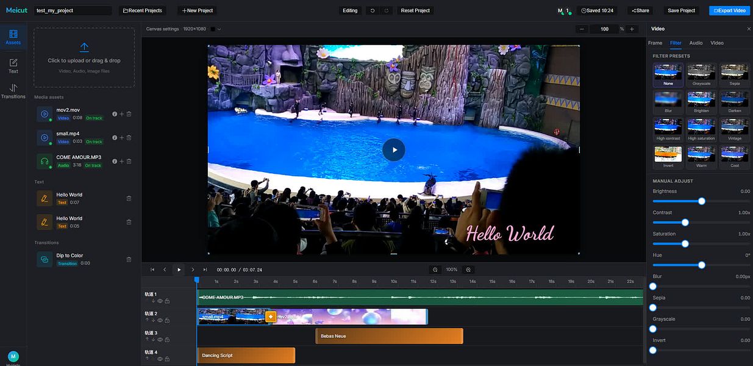Jump to the timeline start
The width and height of the screenshot is (753, 366).
[152, 270]
